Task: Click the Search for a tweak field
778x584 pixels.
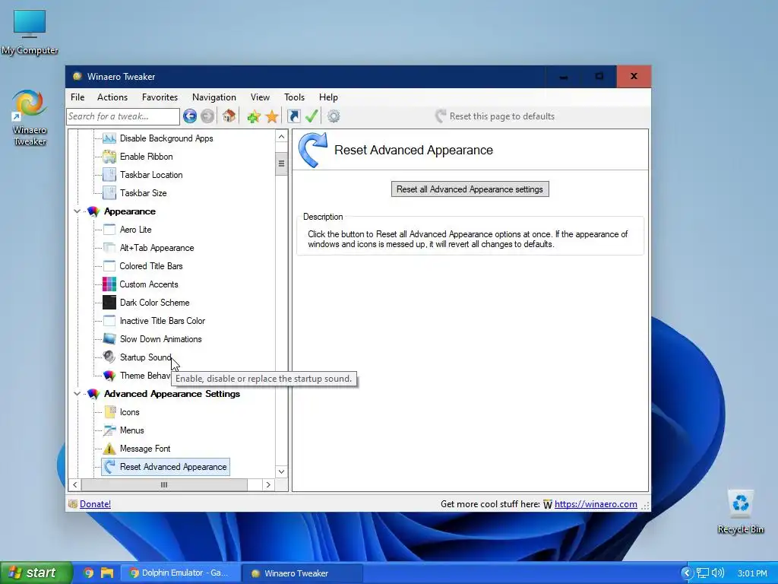Action: pos(123,116)
